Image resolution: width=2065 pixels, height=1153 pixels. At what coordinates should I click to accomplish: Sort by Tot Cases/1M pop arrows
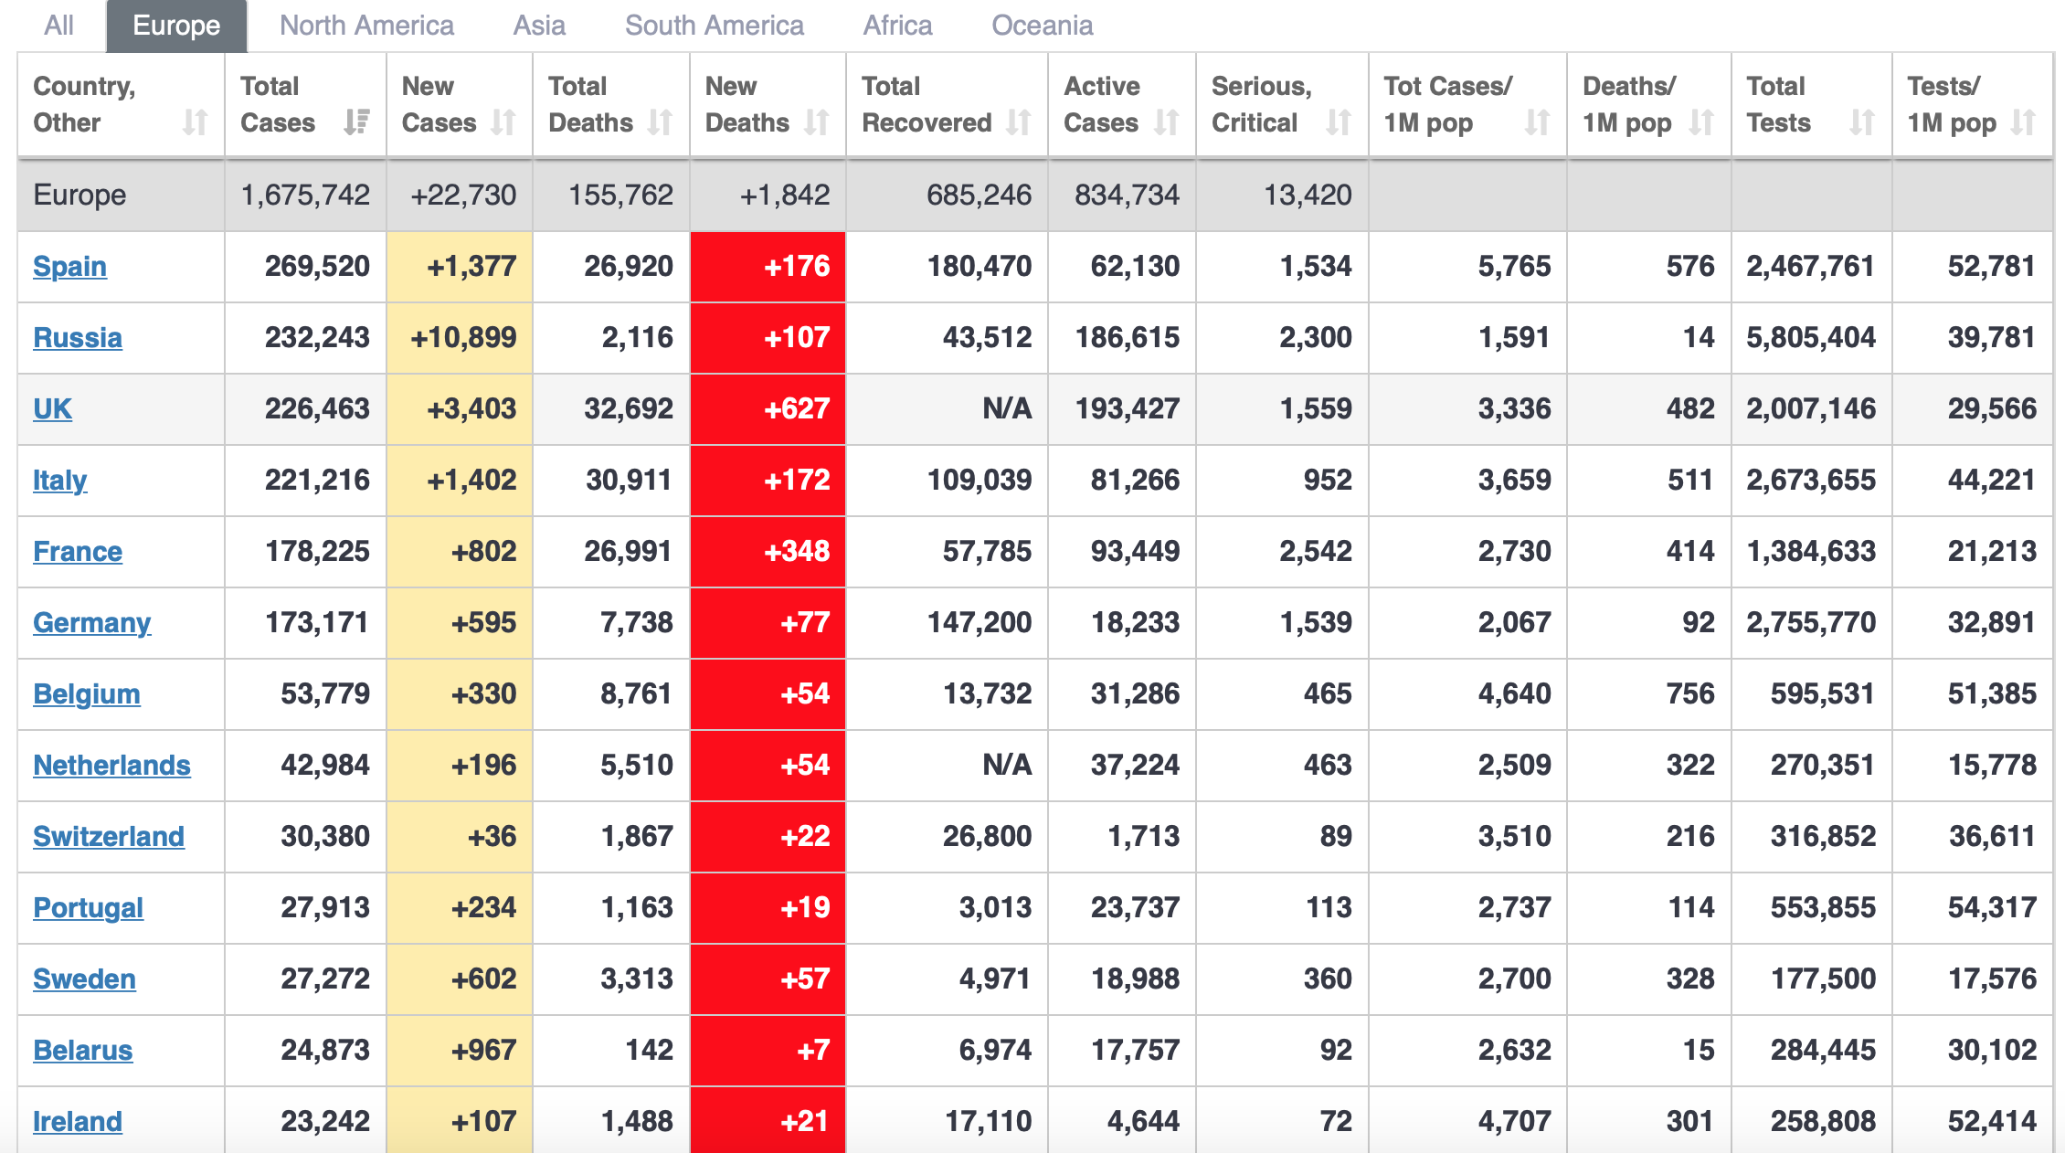(x=1537, y=122)
